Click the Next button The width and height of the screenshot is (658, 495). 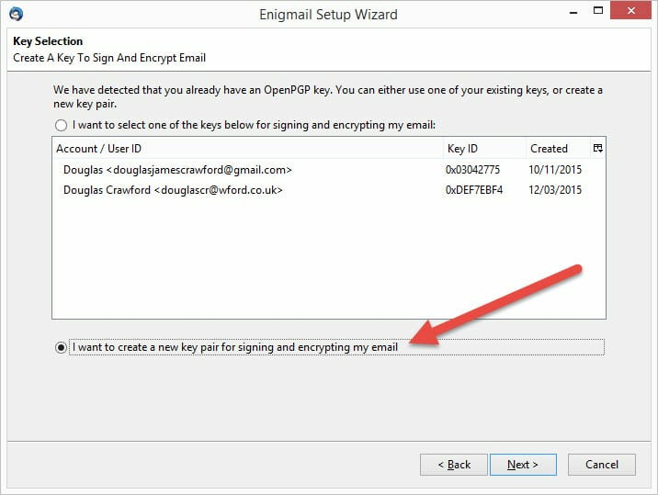click(x=523, y=465)
